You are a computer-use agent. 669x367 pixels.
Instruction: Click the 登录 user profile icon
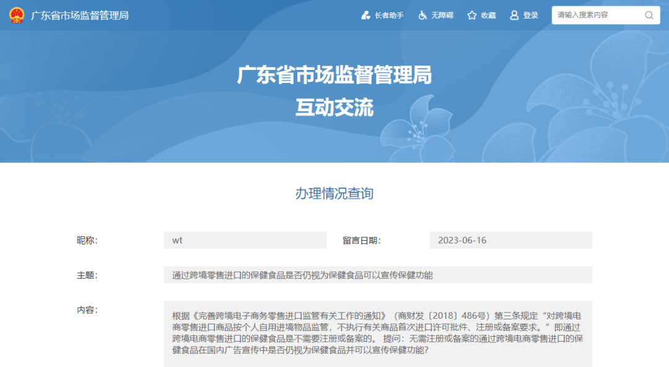pyautogui.click(x=514, y=15)
